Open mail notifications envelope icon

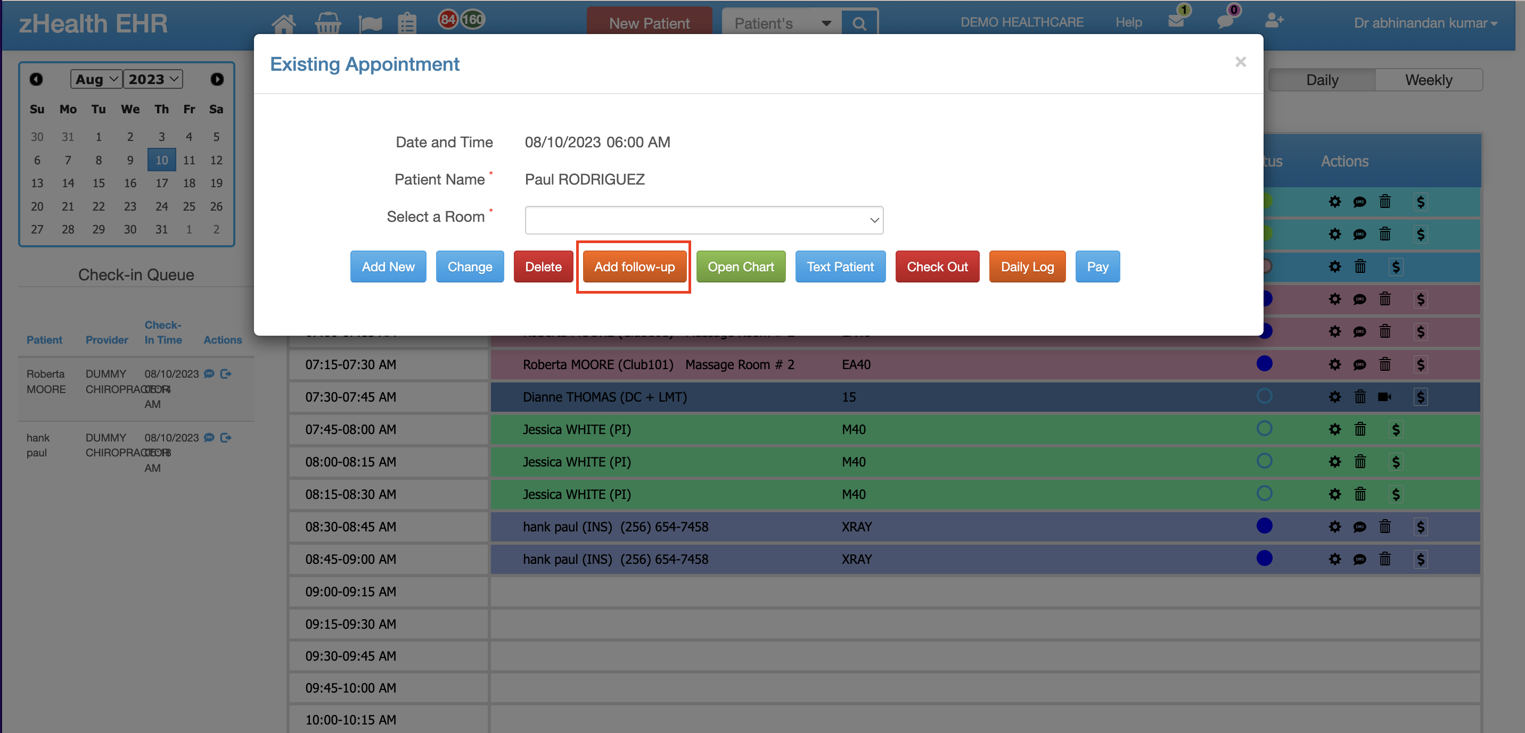tap(1176, 21)
